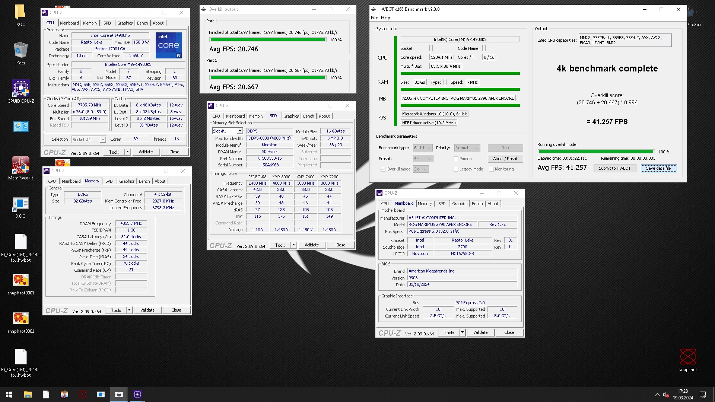715x402 pixels.
Task: Open the Overkill 2x multiplier dropdown
Action: (421, 169)
